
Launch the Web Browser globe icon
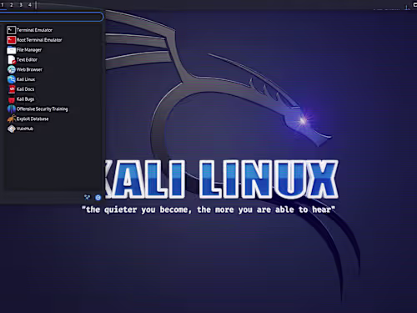coord(12,69)
